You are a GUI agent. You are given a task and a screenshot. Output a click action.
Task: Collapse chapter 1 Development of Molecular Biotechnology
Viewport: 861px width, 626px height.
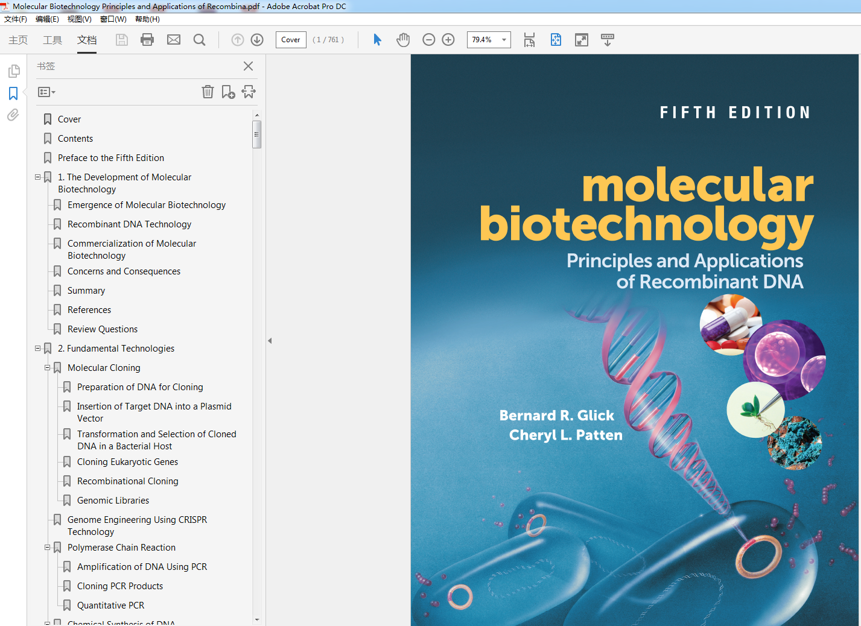tap(38, 177)
